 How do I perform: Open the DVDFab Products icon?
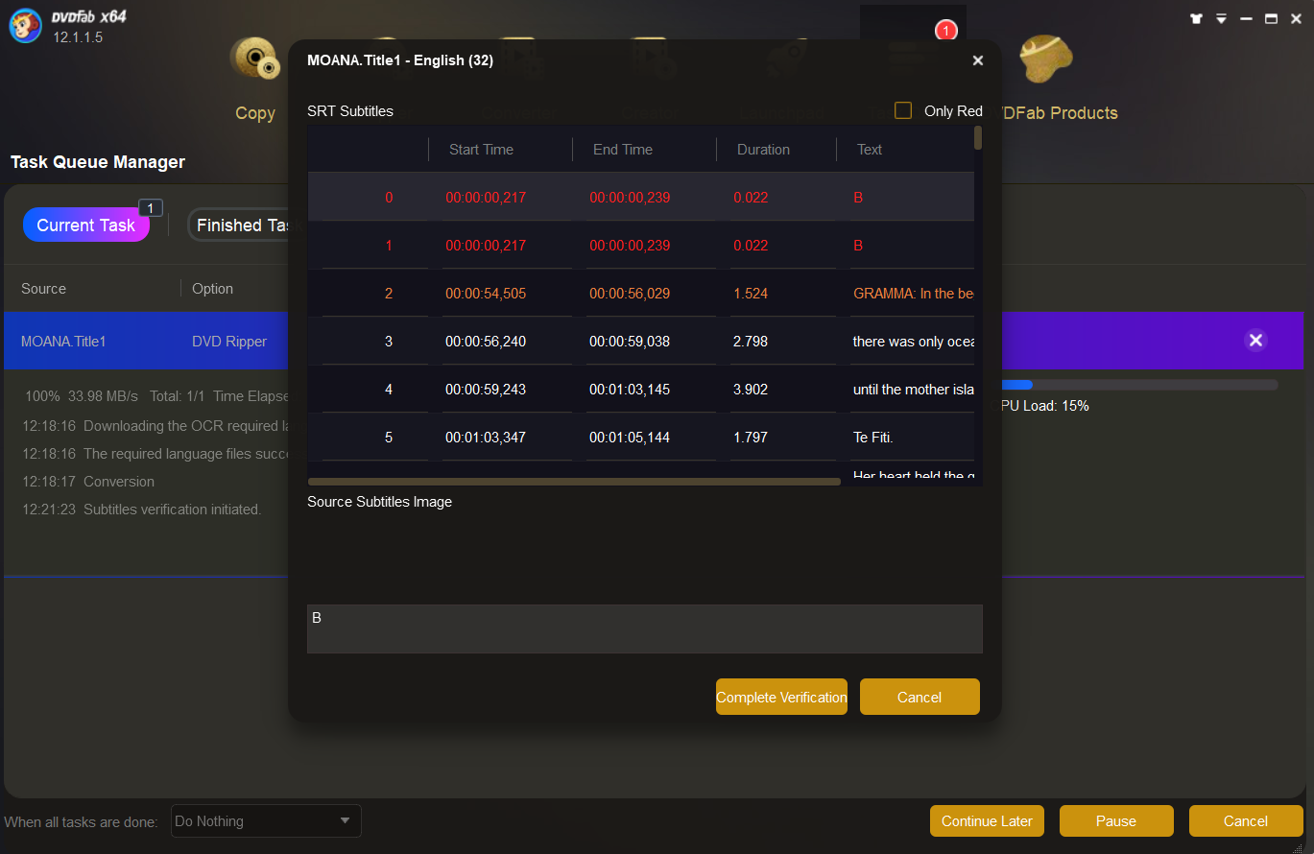click(x=1045, y=59)
